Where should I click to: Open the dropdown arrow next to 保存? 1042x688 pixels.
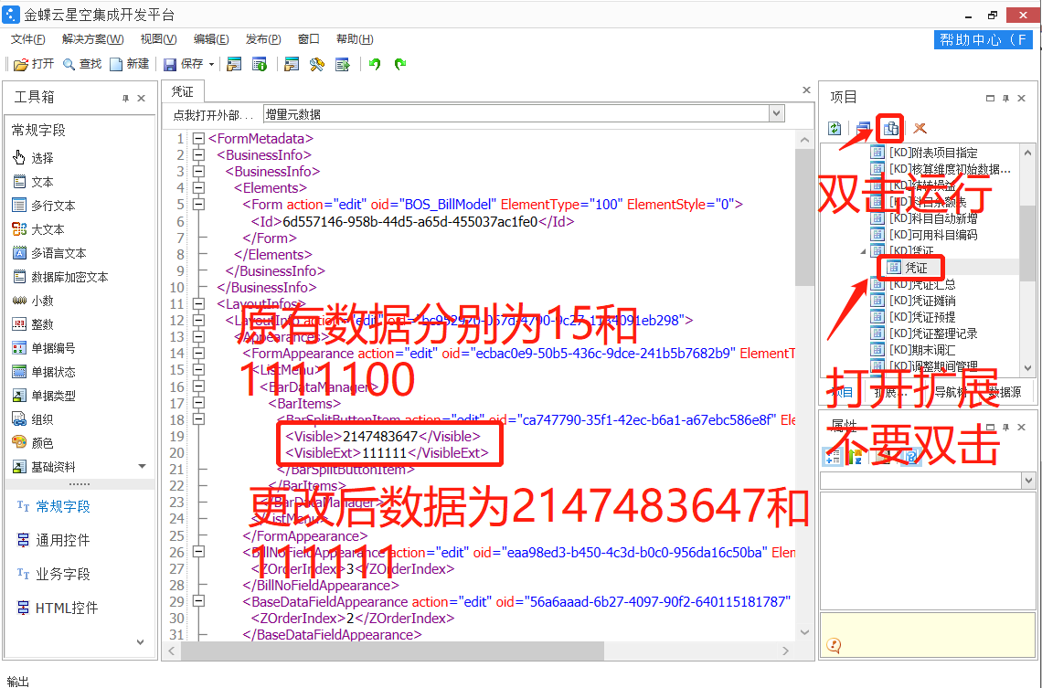211,65
